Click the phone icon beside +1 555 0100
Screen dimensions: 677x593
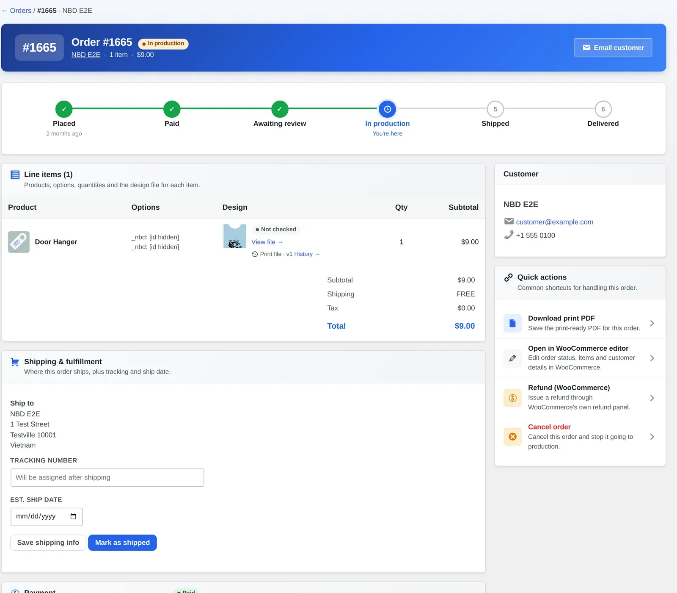pos(509,235)
